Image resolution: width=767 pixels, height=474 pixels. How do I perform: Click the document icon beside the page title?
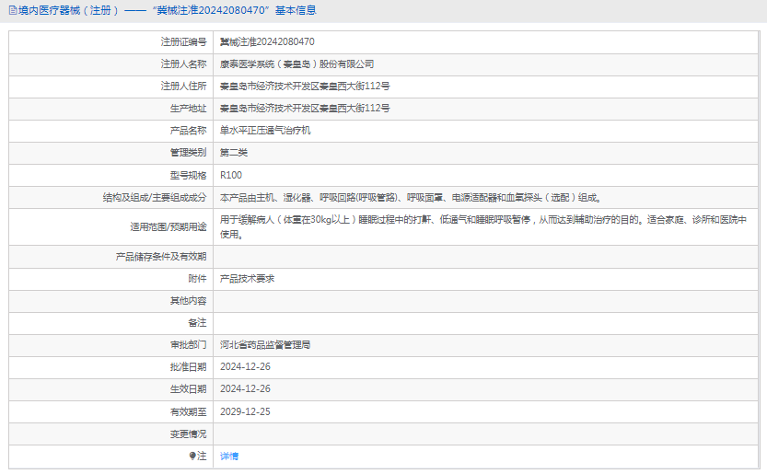[13, 10]
